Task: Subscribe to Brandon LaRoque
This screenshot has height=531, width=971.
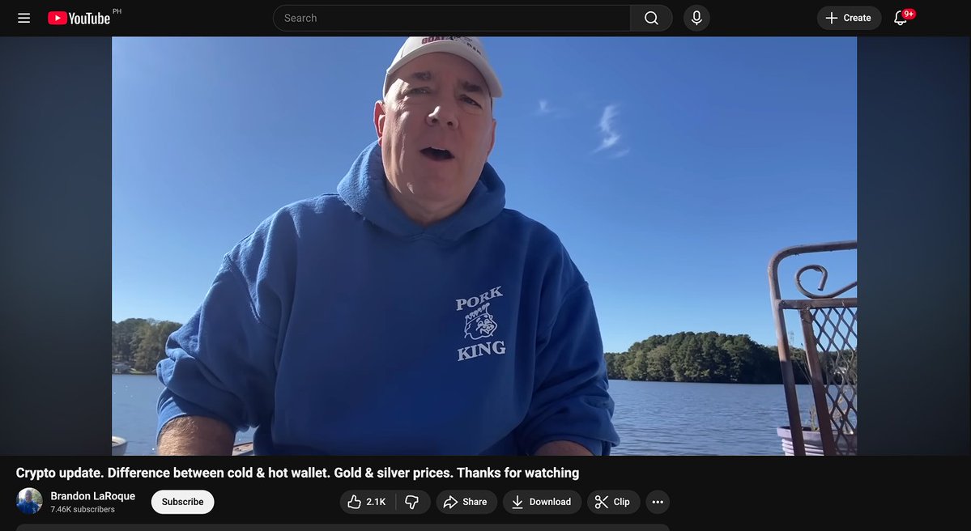Action: pyautogui.click(x=183, y=502)
